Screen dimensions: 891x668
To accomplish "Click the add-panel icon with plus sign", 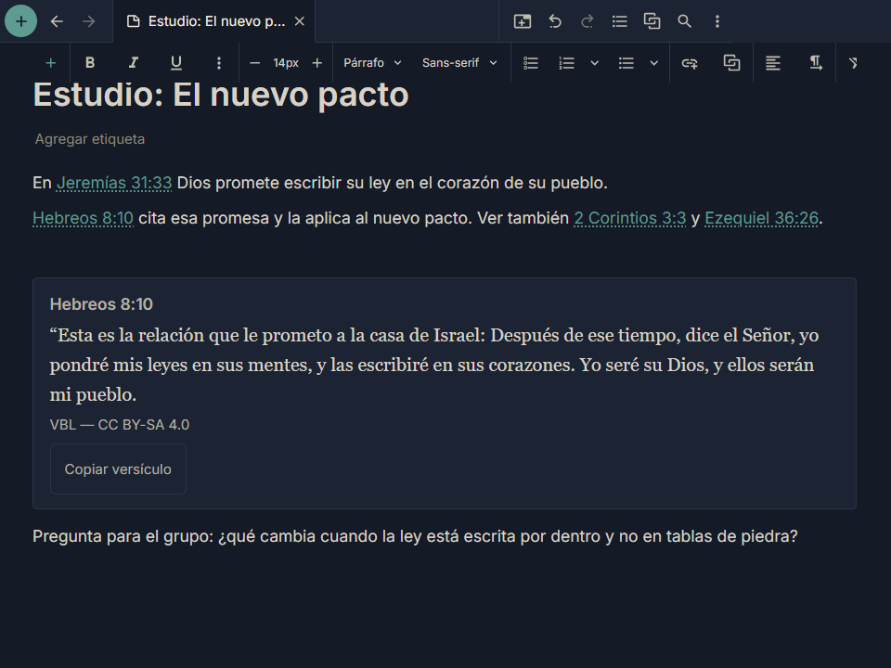I will pos(523,21).
